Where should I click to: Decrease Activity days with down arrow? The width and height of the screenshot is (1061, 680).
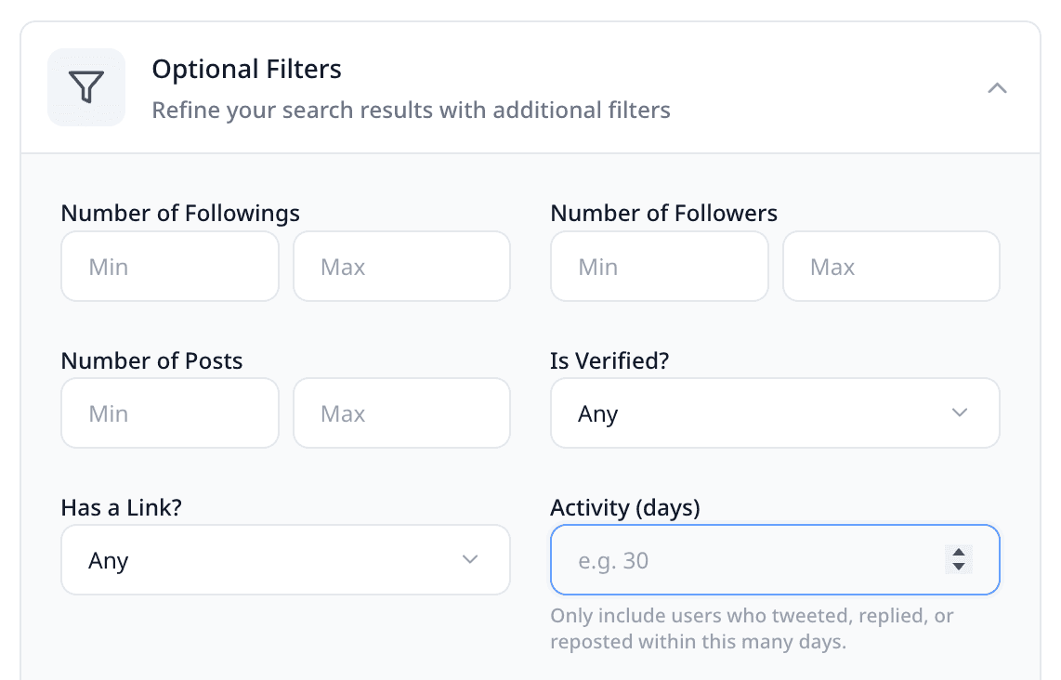tap(959, 567)
